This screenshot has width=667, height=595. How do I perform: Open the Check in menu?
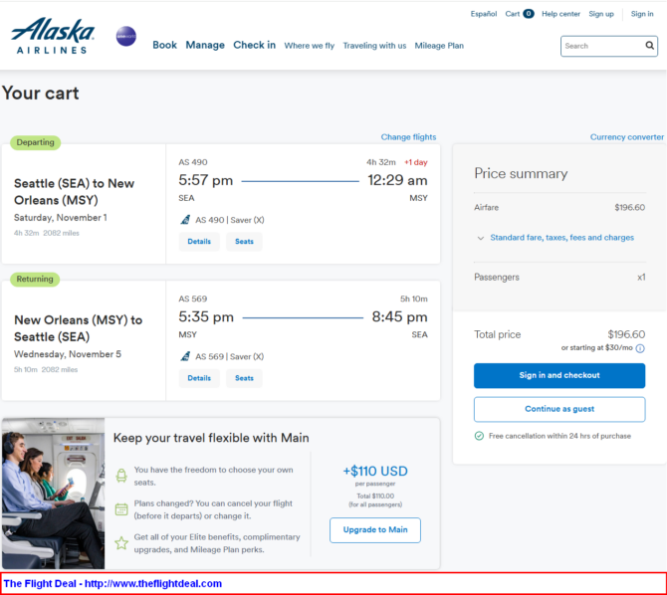(x=255, y=45)
